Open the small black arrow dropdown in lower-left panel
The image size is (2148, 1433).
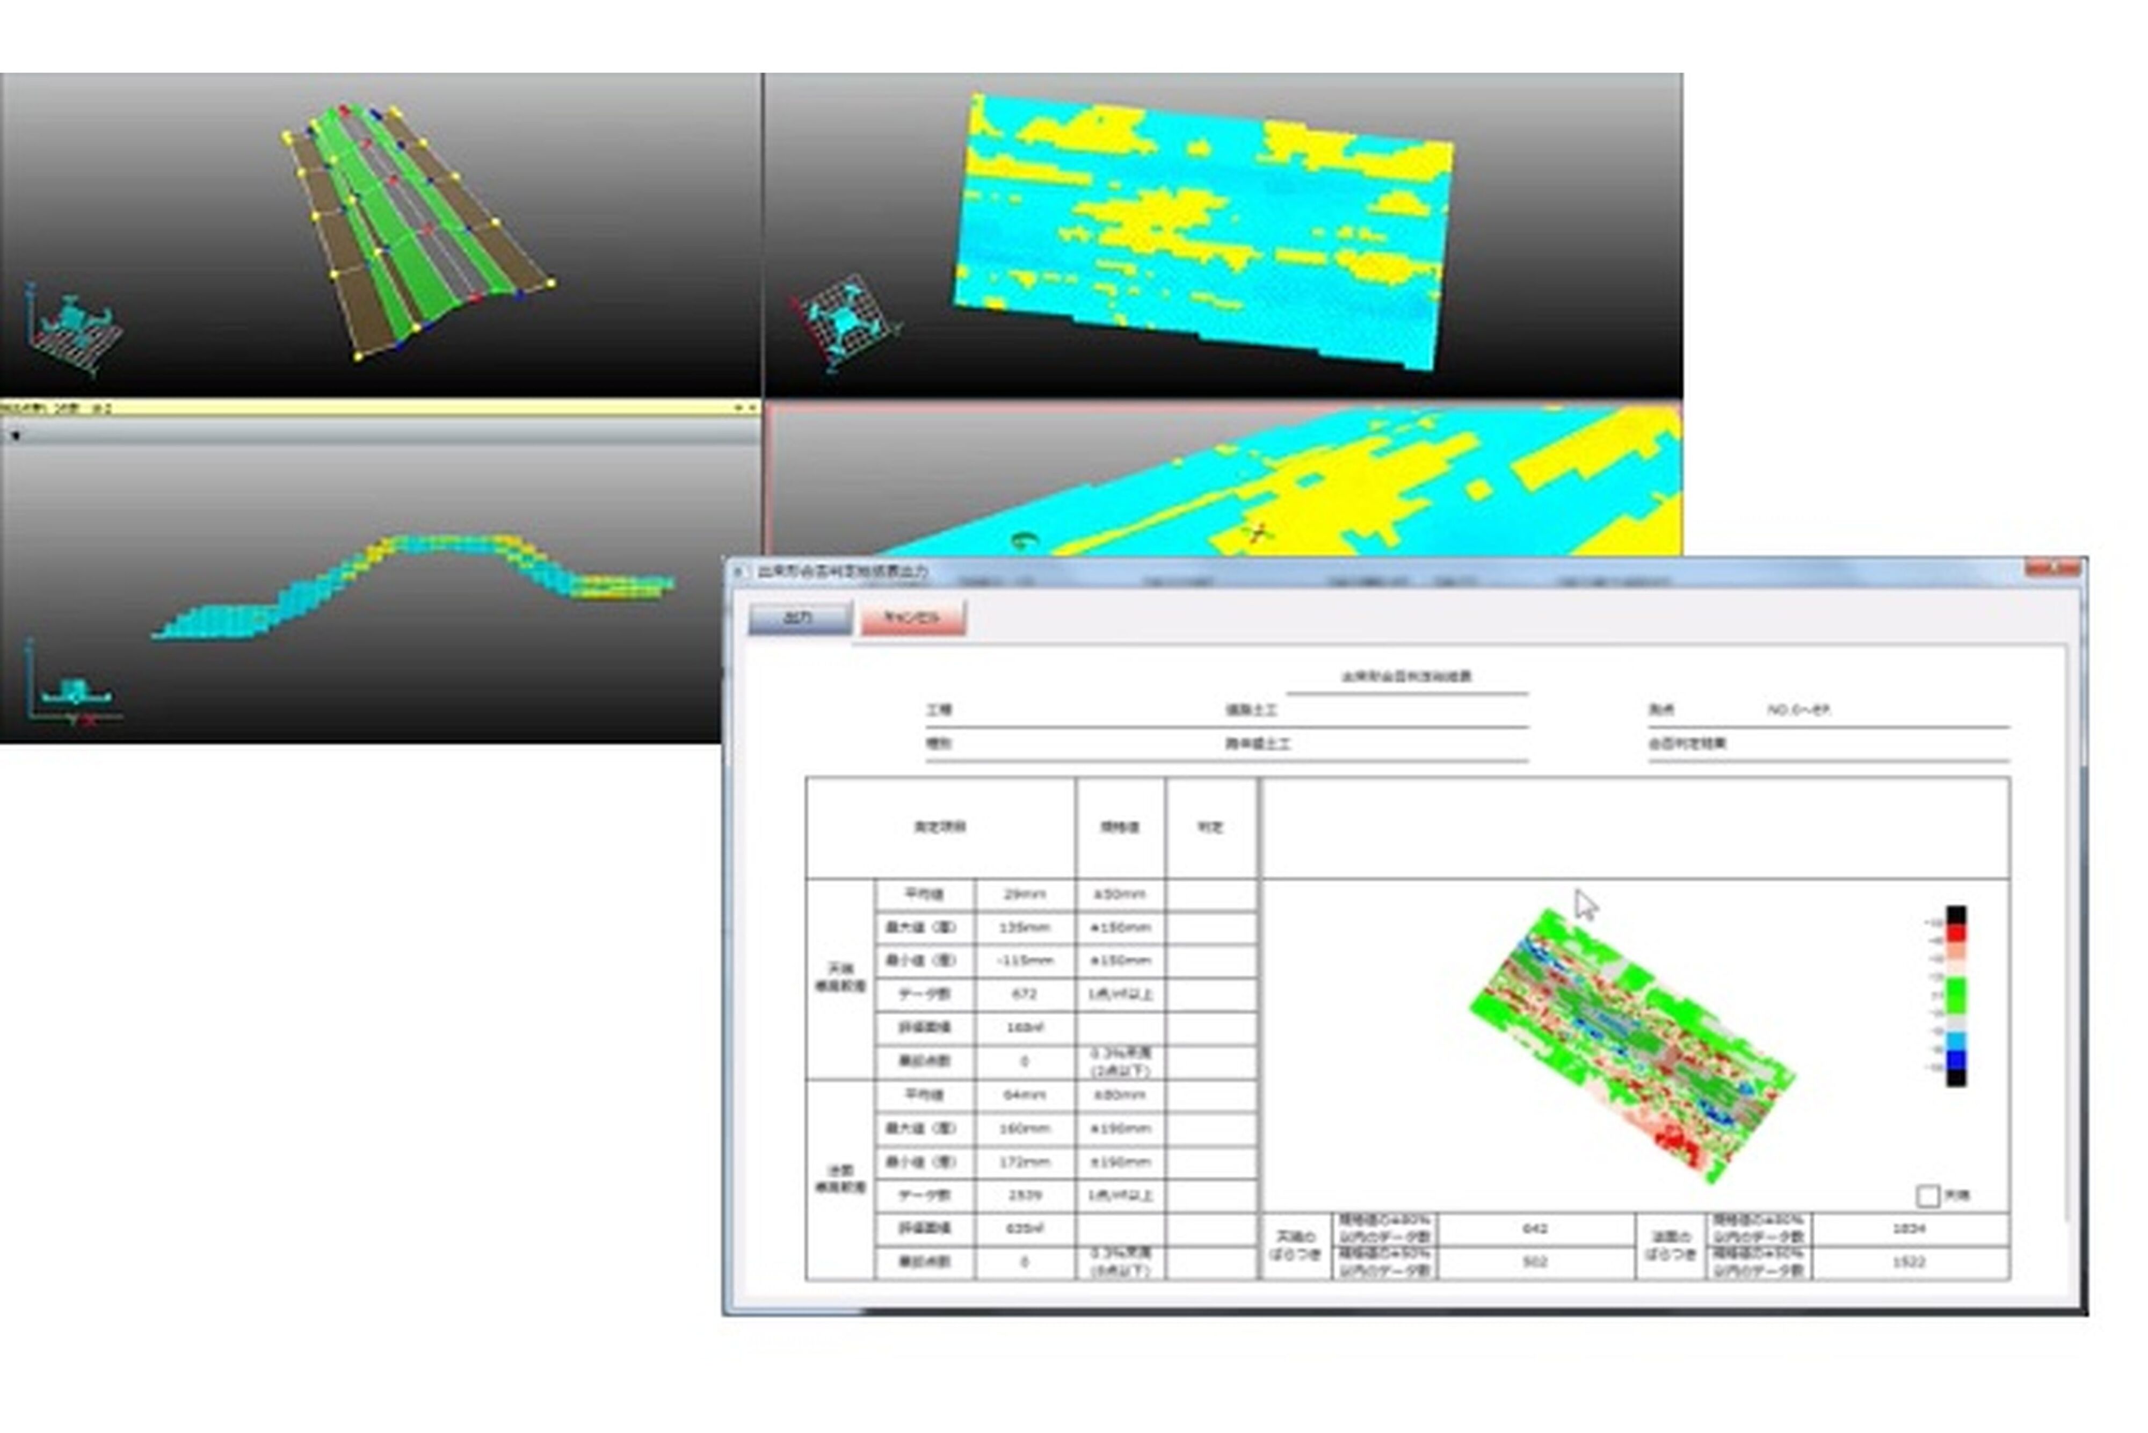14,436
